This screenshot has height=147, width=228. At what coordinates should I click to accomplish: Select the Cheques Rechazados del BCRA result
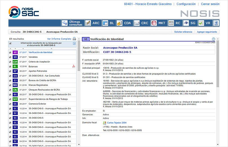pyautogui.click(x=42, y=90)
